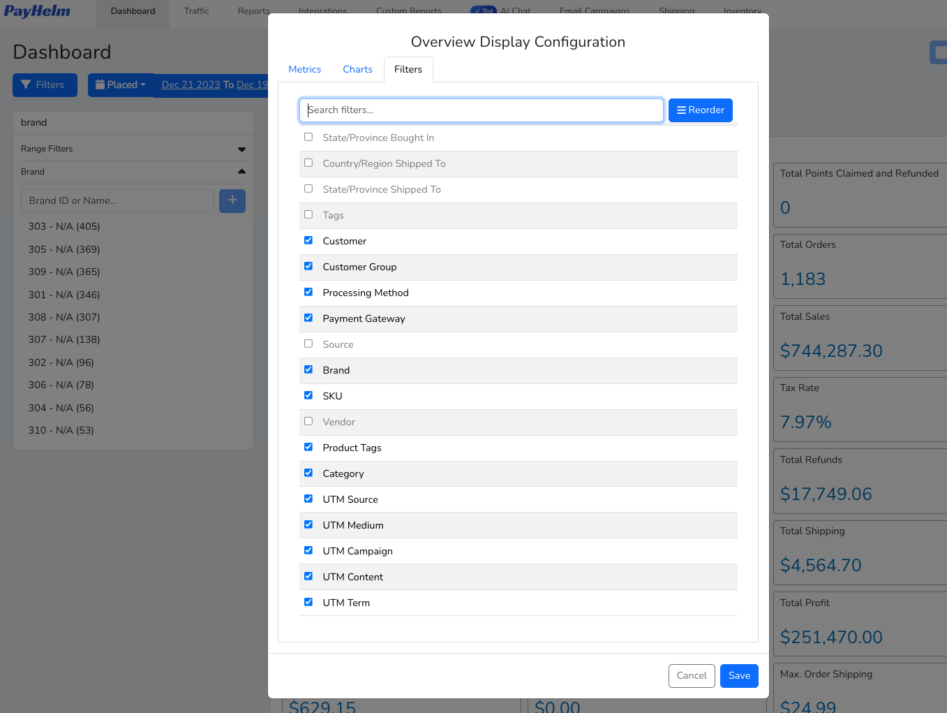Switch to the Charts tab
Screen dimensions: 947x713
[x=357, y=70]
